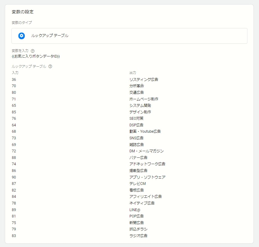259x247 pixels.
Task: Click the アプリ・ソフトウェア output cell
Action: [x=147, y=177]
